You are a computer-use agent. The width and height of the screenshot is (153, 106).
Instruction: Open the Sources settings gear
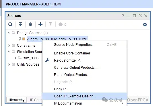point(145,24)
